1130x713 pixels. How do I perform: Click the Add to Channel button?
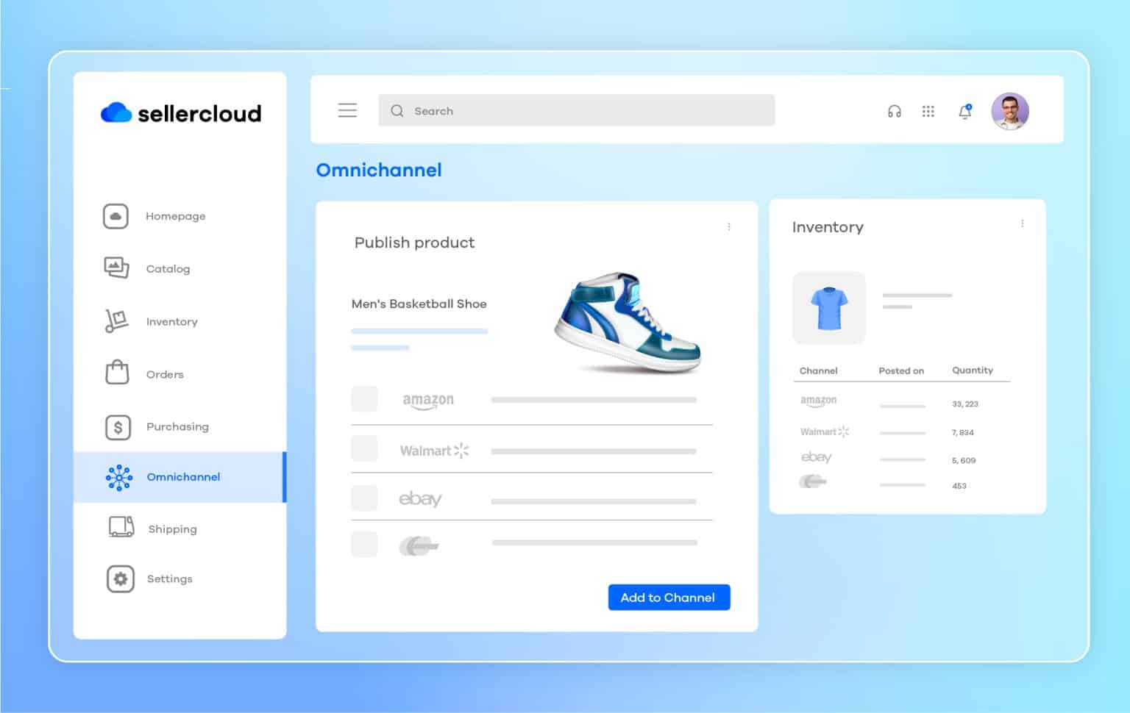tap(668, 597)
